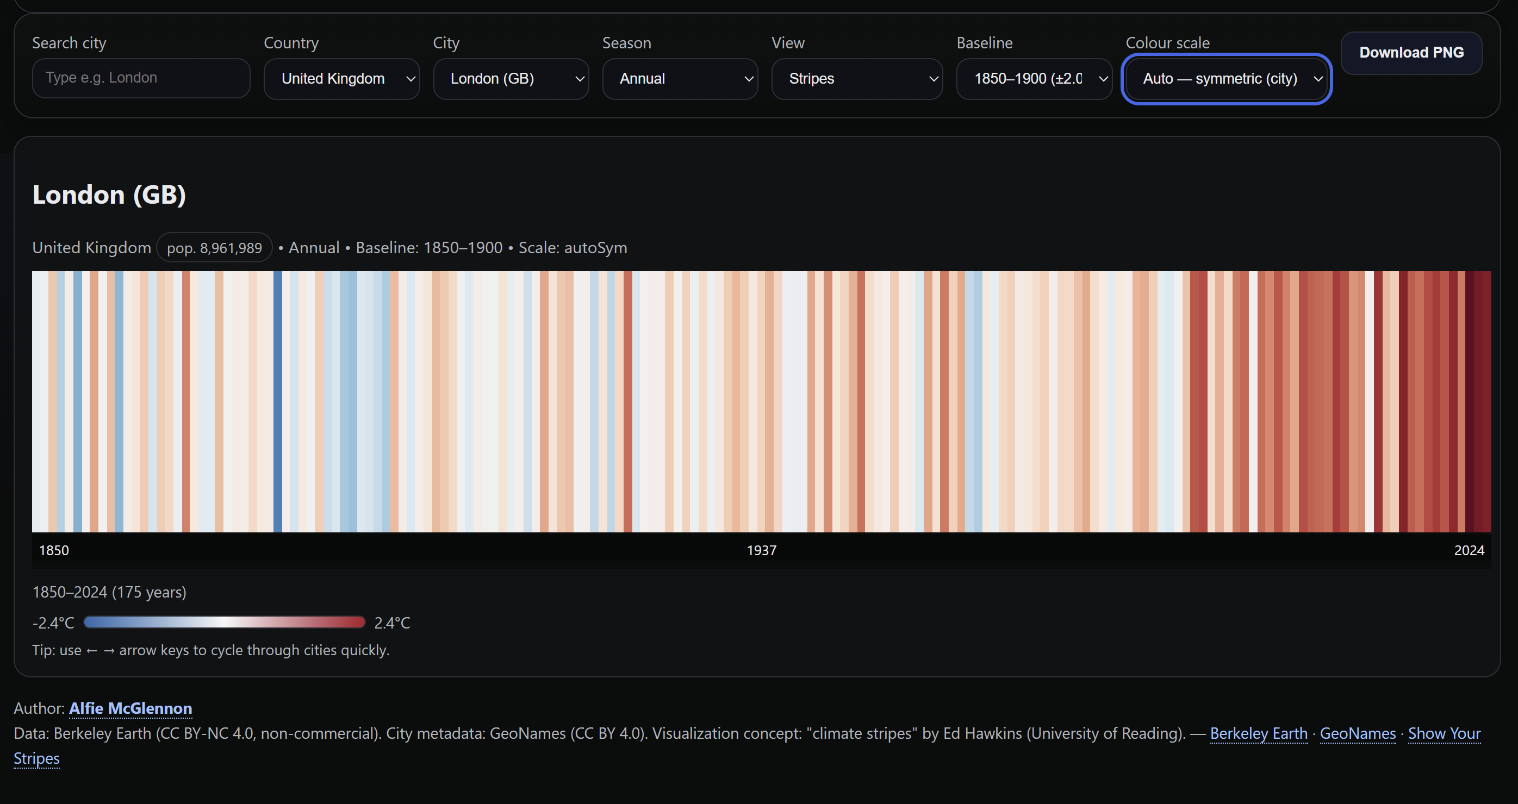Click the Scale: autoSym subtitle text

tap(573, 248)
